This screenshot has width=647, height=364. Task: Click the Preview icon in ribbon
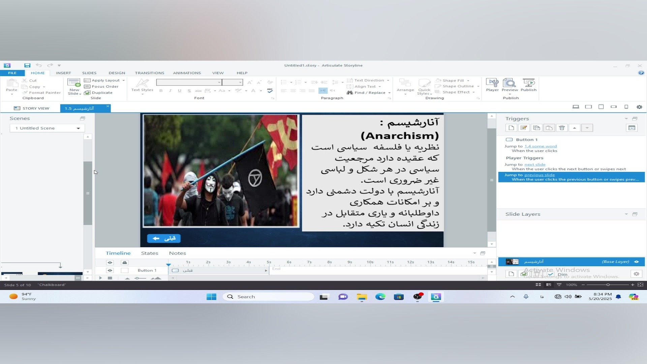coord(510,83)
